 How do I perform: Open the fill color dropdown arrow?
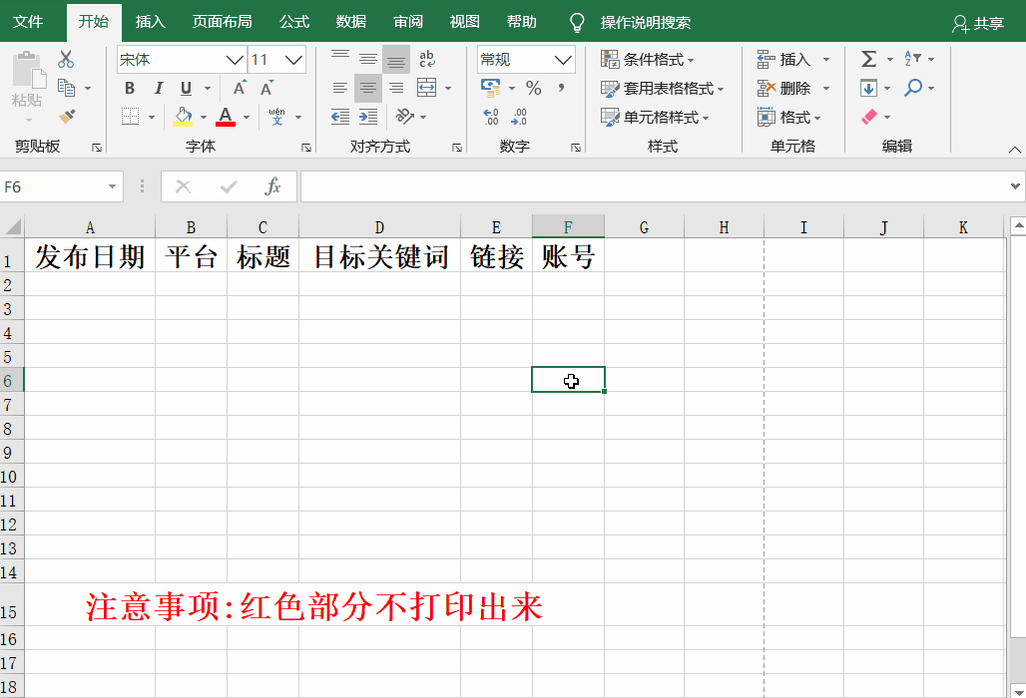coord(204,117)
